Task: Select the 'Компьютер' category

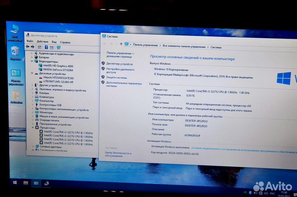Action: click(46, 101)
